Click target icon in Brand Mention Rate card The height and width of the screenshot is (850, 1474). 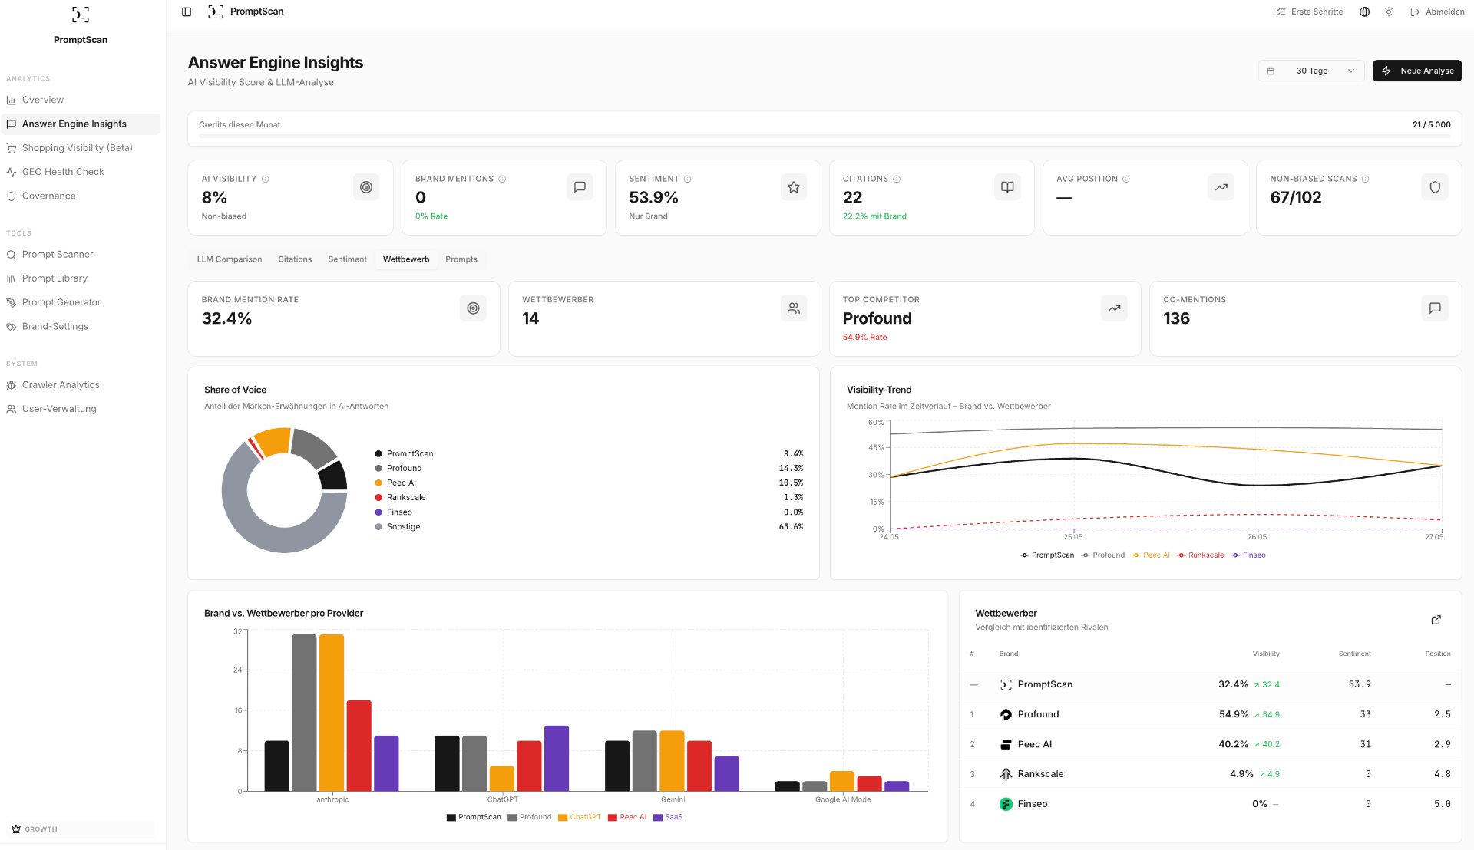pos(474,308)
